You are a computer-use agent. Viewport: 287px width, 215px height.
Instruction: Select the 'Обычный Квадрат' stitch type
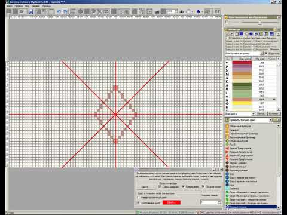[238, 126]
